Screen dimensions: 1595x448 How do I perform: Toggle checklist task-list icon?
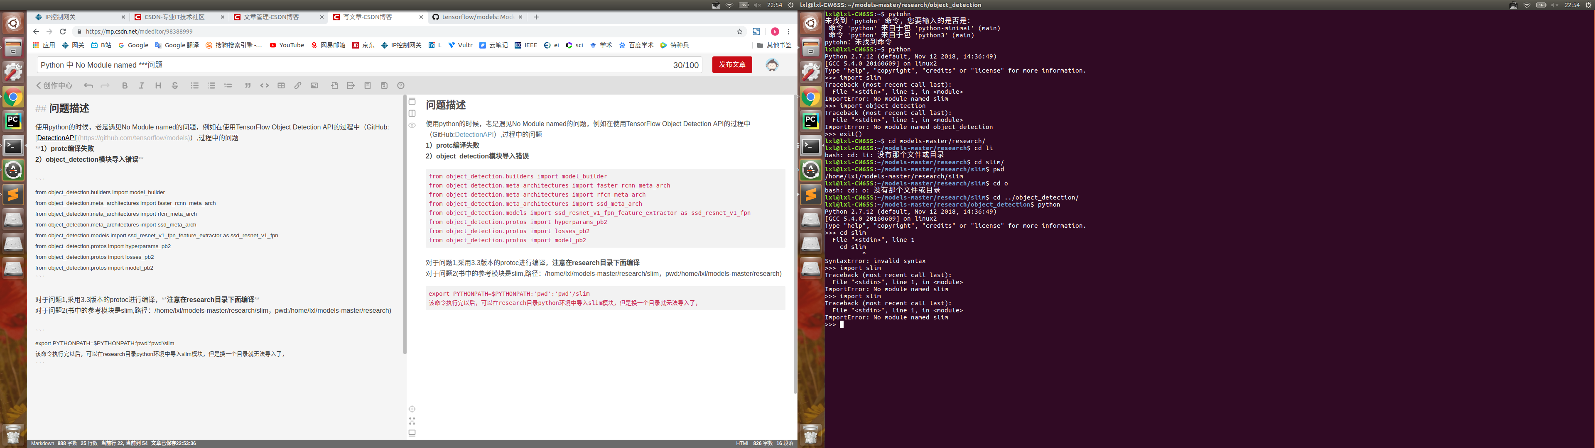pyautogui.click(x=228, y=85)
